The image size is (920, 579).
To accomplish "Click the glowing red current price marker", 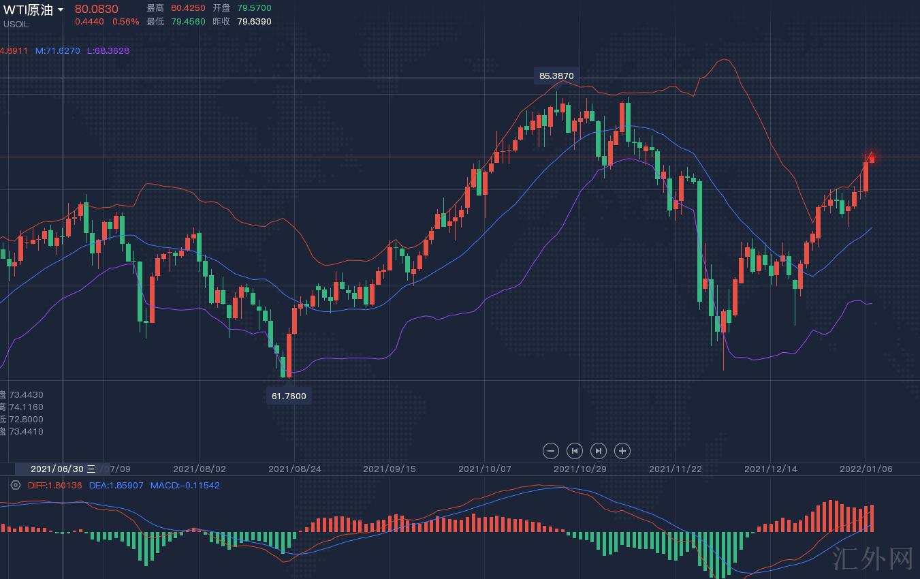I will [871, 158].
